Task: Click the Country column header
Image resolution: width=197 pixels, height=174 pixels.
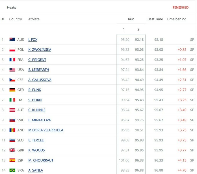Action: (x=16, y=19)
